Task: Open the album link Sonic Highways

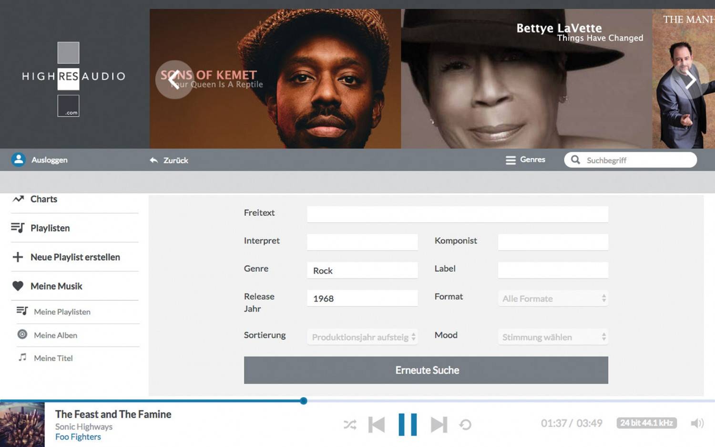Action: (x=84, y=427)
